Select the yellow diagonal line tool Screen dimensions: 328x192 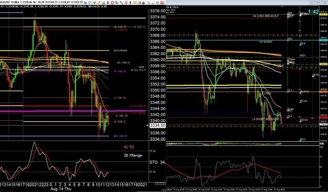tap(99, 3)
